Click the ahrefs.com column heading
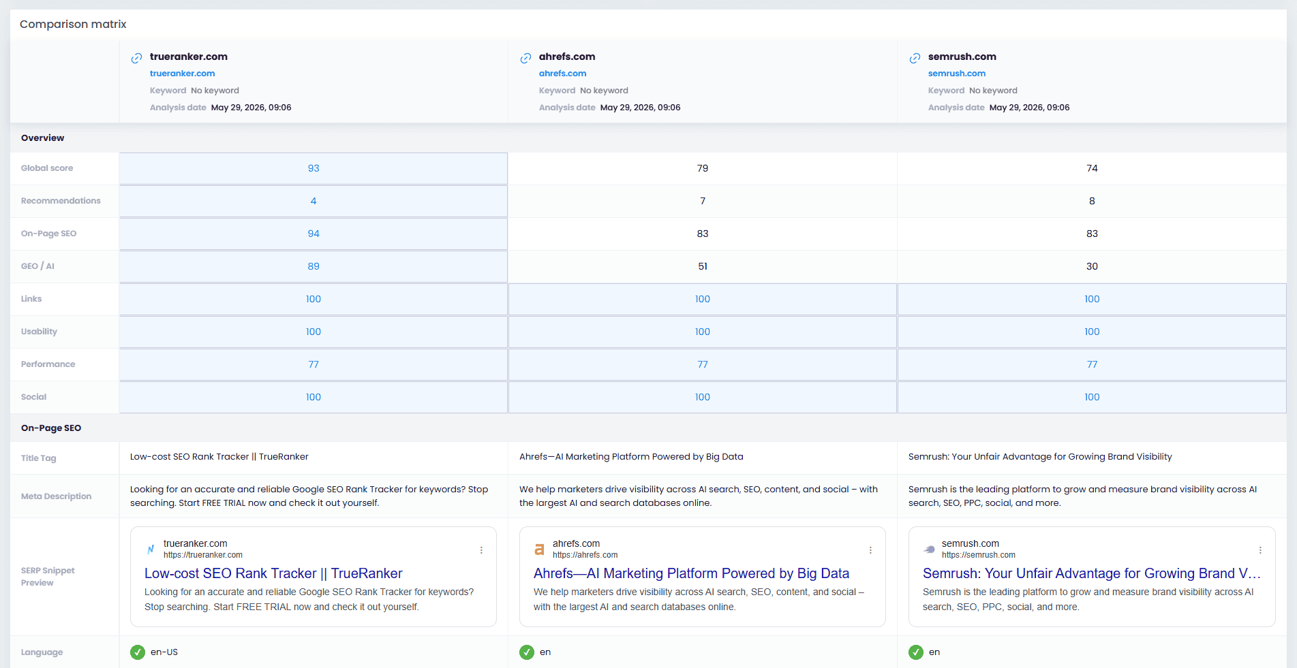Image resolution: width=1297 pixels, height=668 pixels. coord(567,57)
